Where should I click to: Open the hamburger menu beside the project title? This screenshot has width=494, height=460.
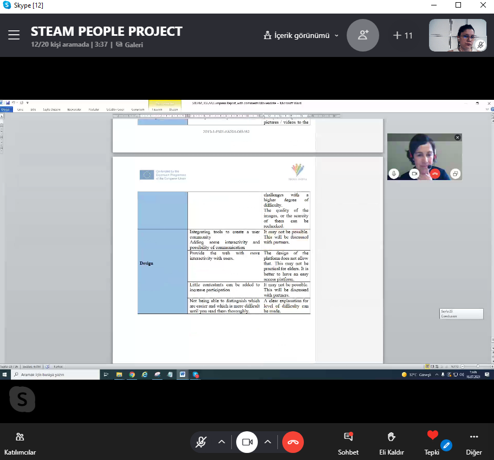14,35
